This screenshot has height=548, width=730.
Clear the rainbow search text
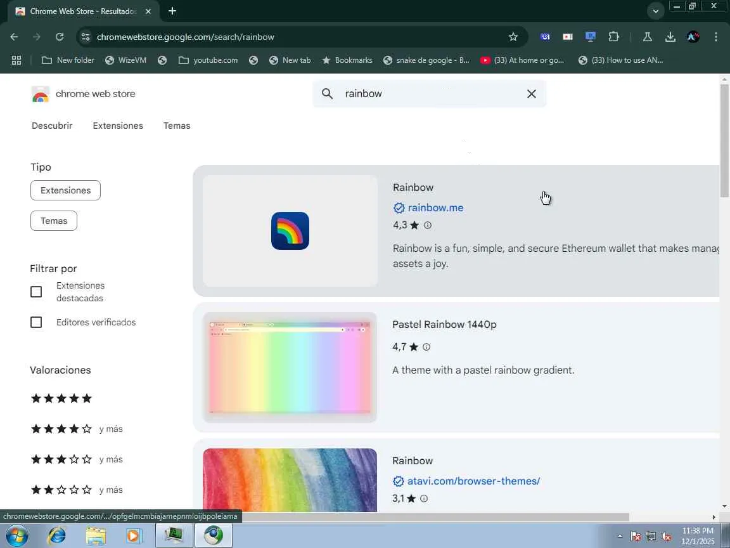(531, 94)
